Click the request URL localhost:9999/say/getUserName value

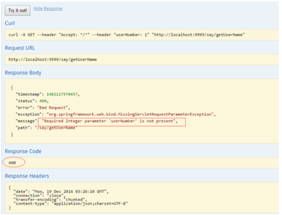pos(53,59)
